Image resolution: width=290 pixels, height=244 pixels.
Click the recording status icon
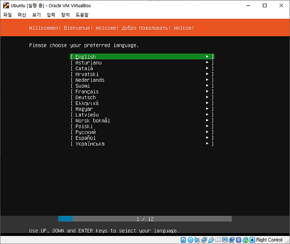(x=232, y=240)
